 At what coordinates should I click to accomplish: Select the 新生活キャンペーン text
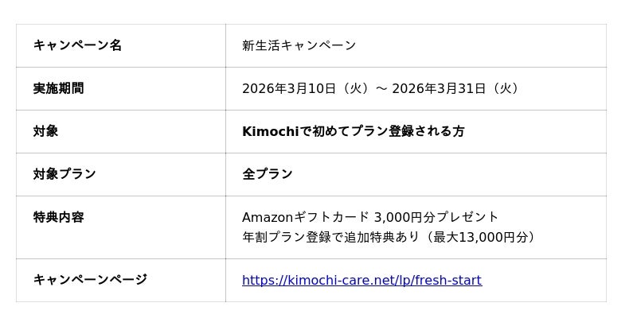pos(299,45)
